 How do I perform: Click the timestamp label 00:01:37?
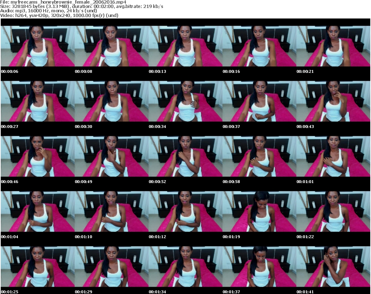pos(231,292)
